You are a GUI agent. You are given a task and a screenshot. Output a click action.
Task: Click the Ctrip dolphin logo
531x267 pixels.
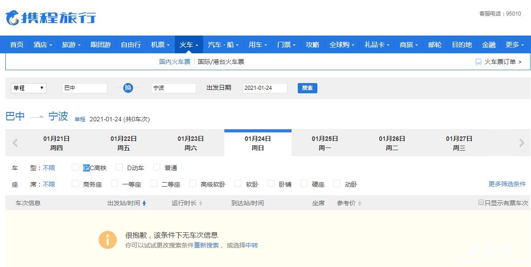(12, 18)
